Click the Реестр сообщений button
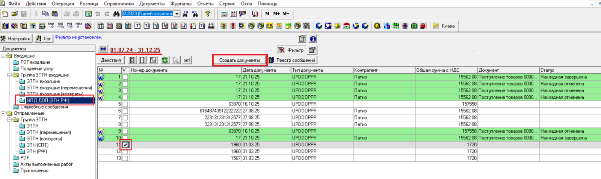Screen dimensions: 601x179 [x=292, y=60]
